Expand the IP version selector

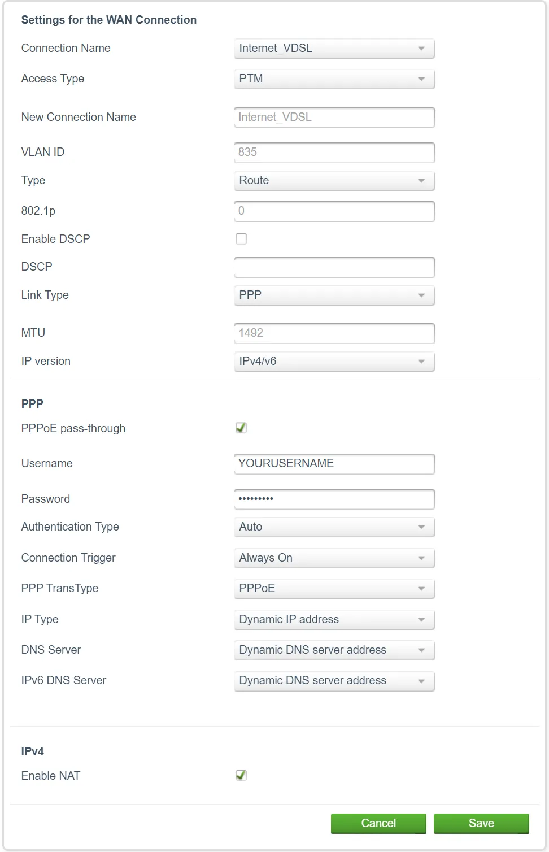334,361
